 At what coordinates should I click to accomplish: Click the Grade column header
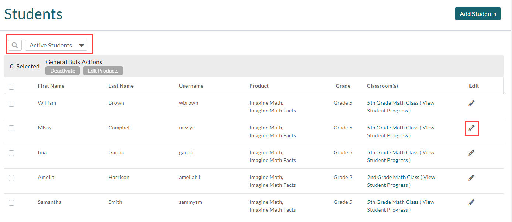pyautogui.click(x=343, y=86)
